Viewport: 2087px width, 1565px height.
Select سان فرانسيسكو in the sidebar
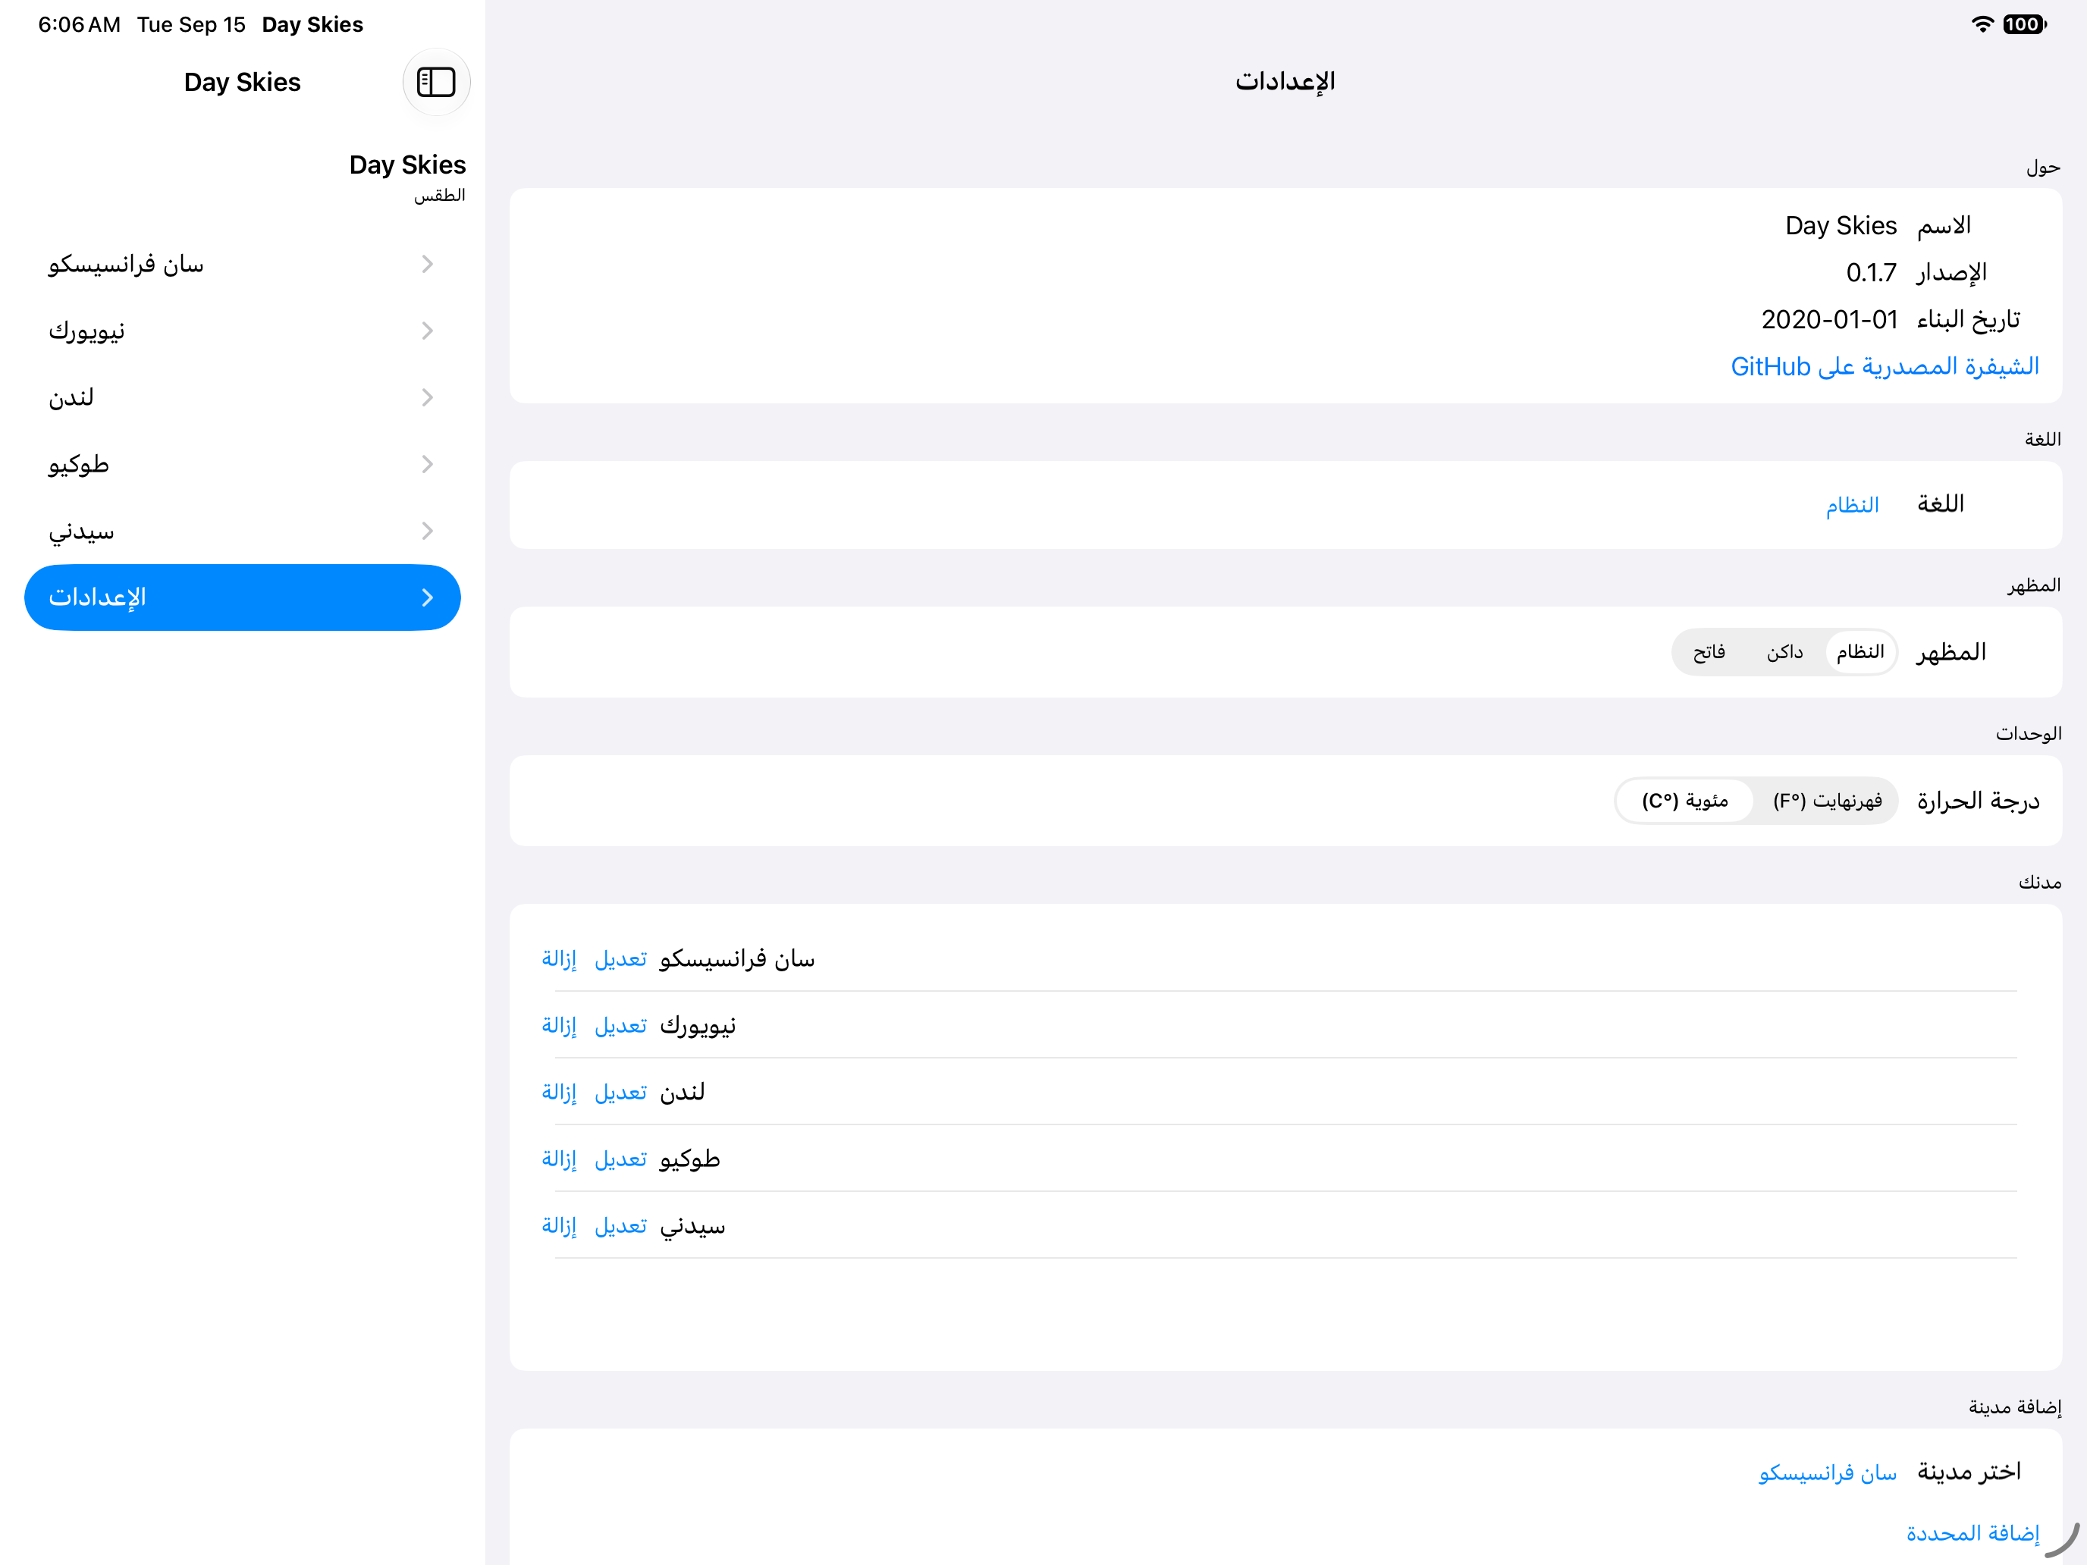243,264
